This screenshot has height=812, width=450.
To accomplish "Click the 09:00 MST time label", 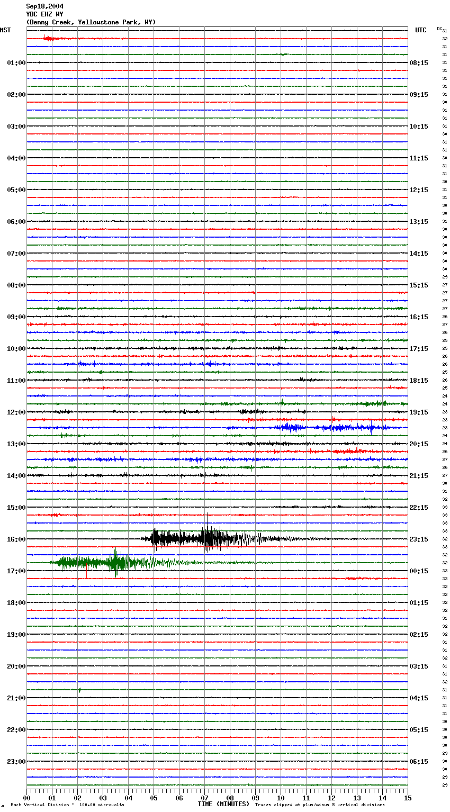I will tap(16, 317).
